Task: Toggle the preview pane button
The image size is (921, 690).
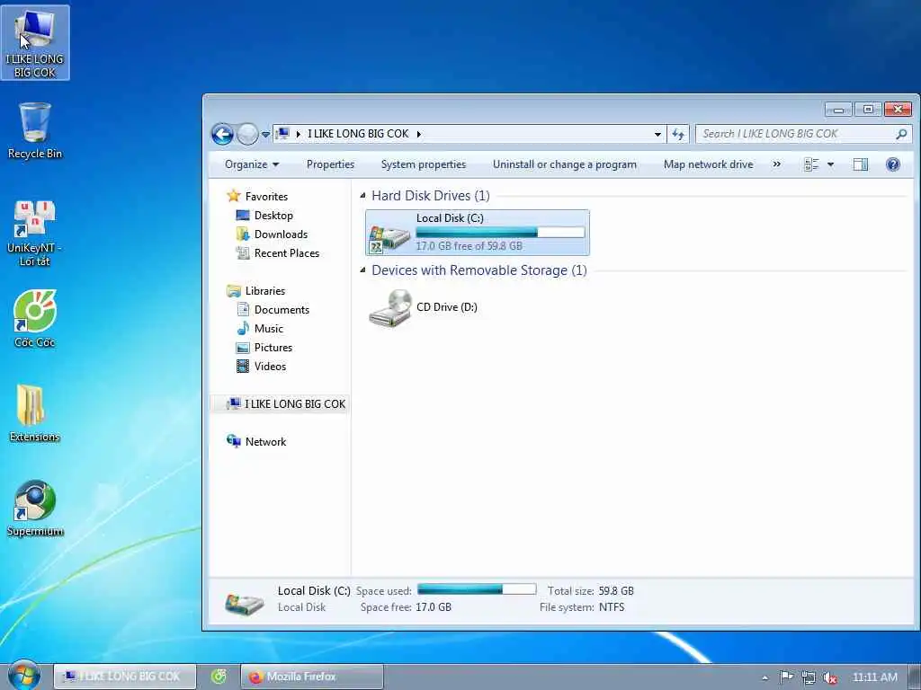Action: [x=860, y=165]
